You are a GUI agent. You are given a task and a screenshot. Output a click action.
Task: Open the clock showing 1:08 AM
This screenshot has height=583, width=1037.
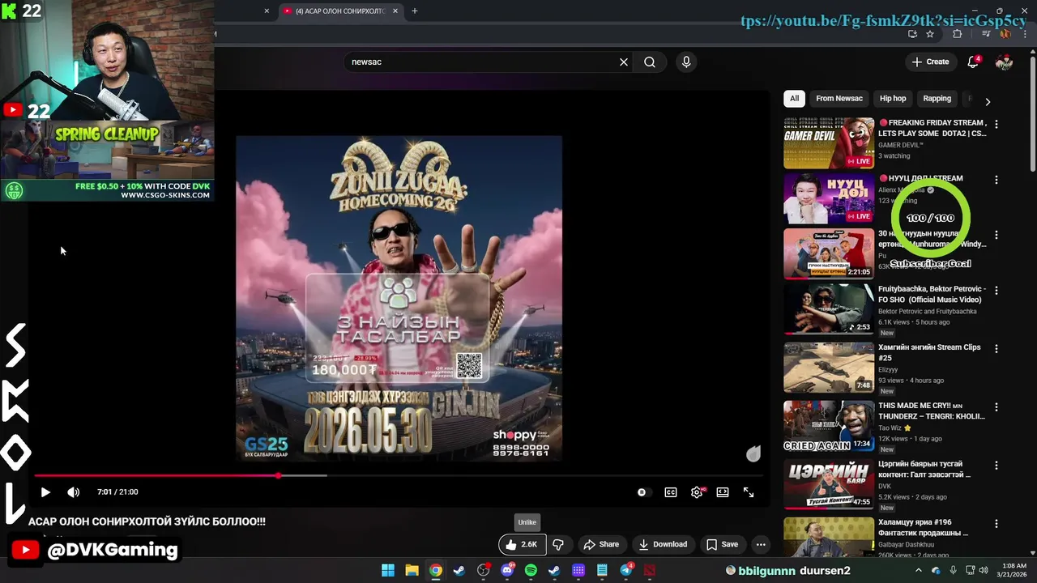coord(1014,570)
